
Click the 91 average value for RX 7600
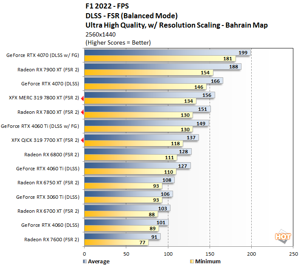[x=154, y=237]
